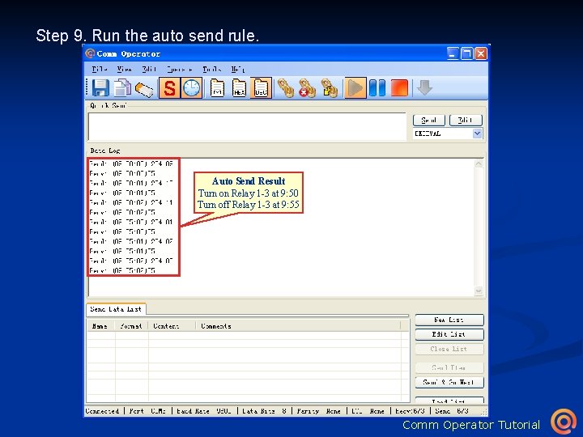Open the Tools menu
583x437 pixels.
point(211,69)
